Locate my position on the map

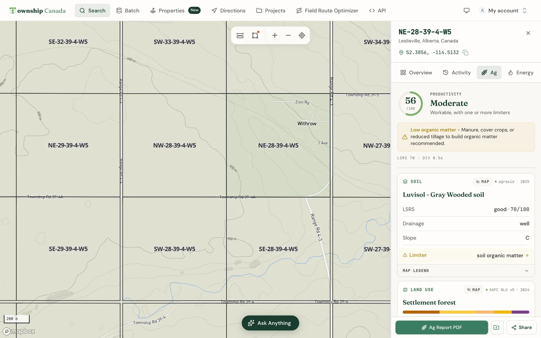302,35
